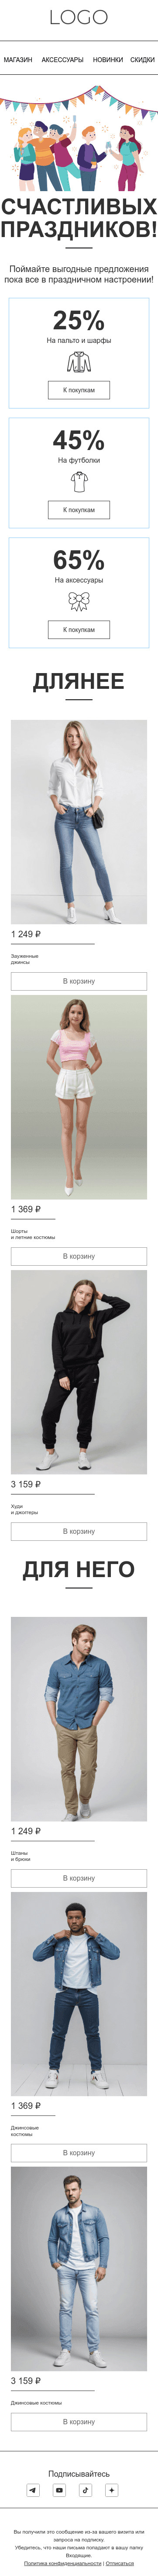Screen dimensions: 158x2576
Task: Click the t-shirt icon under 45% offer
Action: (79, 481)
